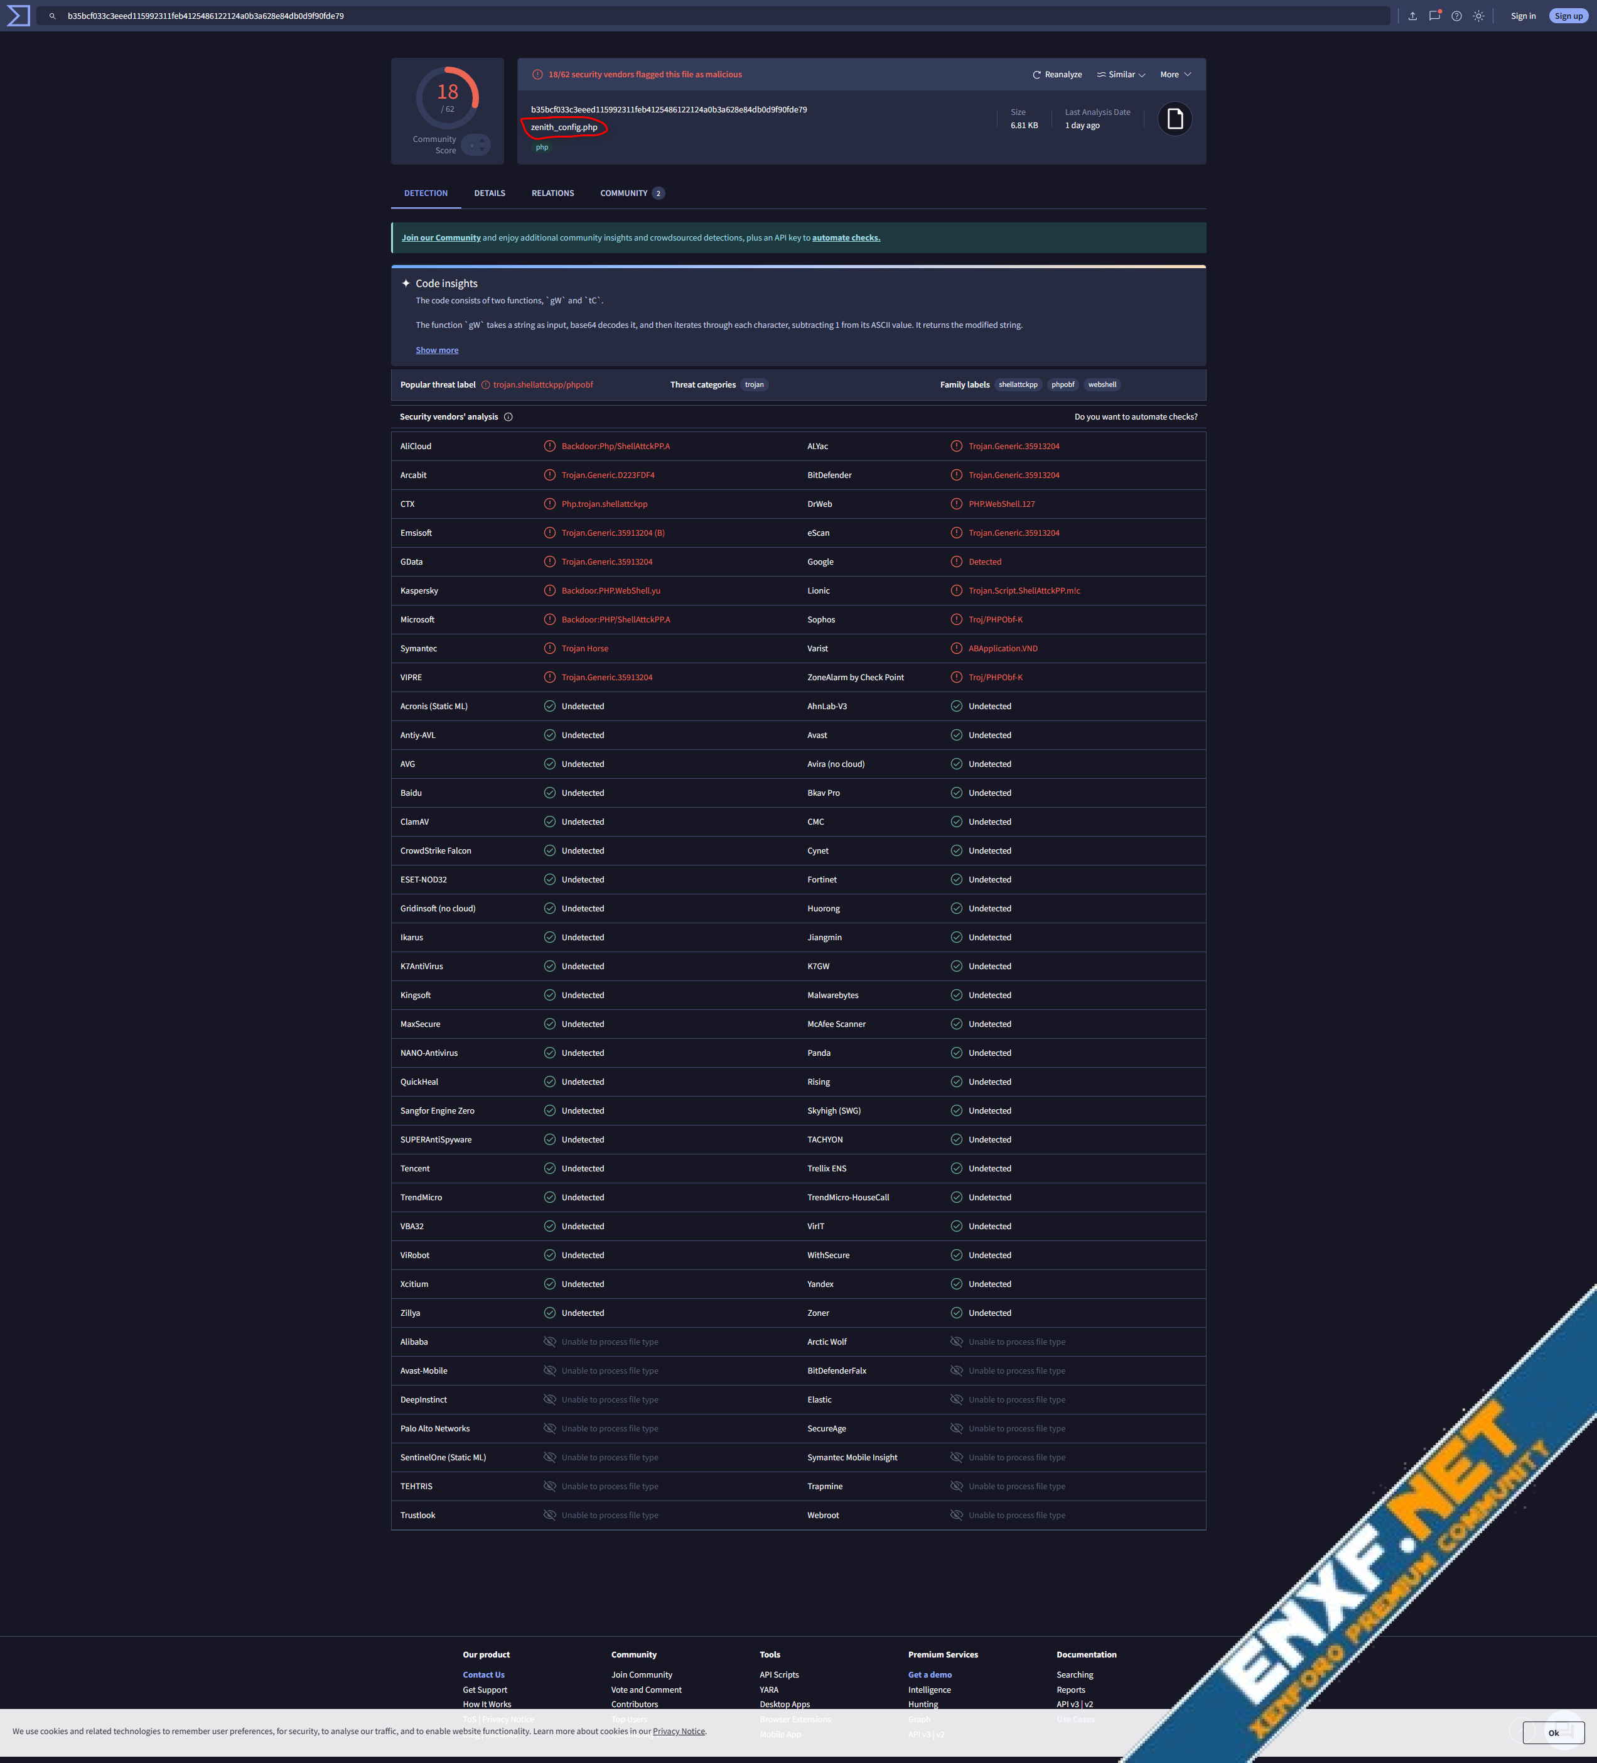1597x1763 pixels.
Task: Switch to the Detection tab
Action: (426, 193)
